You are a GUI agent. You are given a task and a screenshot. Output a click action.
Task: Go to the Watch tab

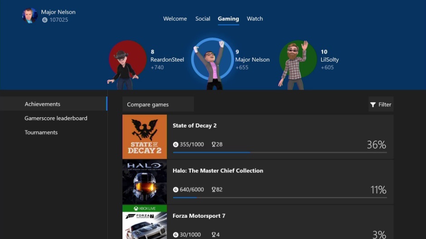[255, 19]
